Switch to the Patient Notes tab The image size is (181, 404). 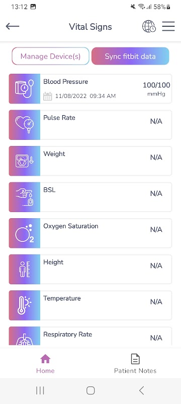tap(135, 364)
